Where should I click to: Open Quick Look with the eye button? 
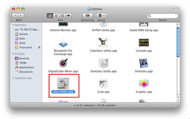pos(87,16)
